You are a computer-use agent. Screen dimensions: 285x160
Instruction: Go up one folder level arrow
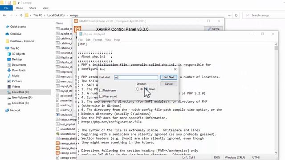[x=21, y=16]
